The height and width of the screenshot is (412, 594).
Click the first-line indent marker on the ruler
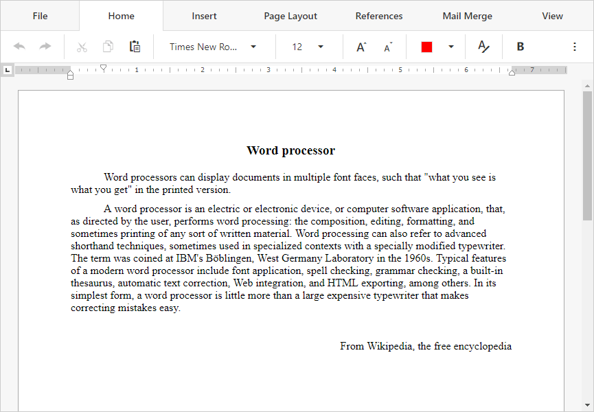103,68
